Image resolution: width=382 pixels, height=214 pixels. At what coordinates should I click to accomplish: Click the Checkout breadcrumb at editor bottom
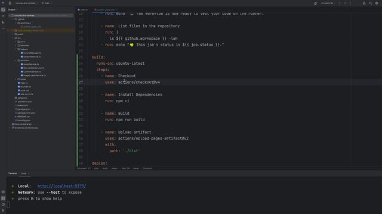click(x=147, y=168)
